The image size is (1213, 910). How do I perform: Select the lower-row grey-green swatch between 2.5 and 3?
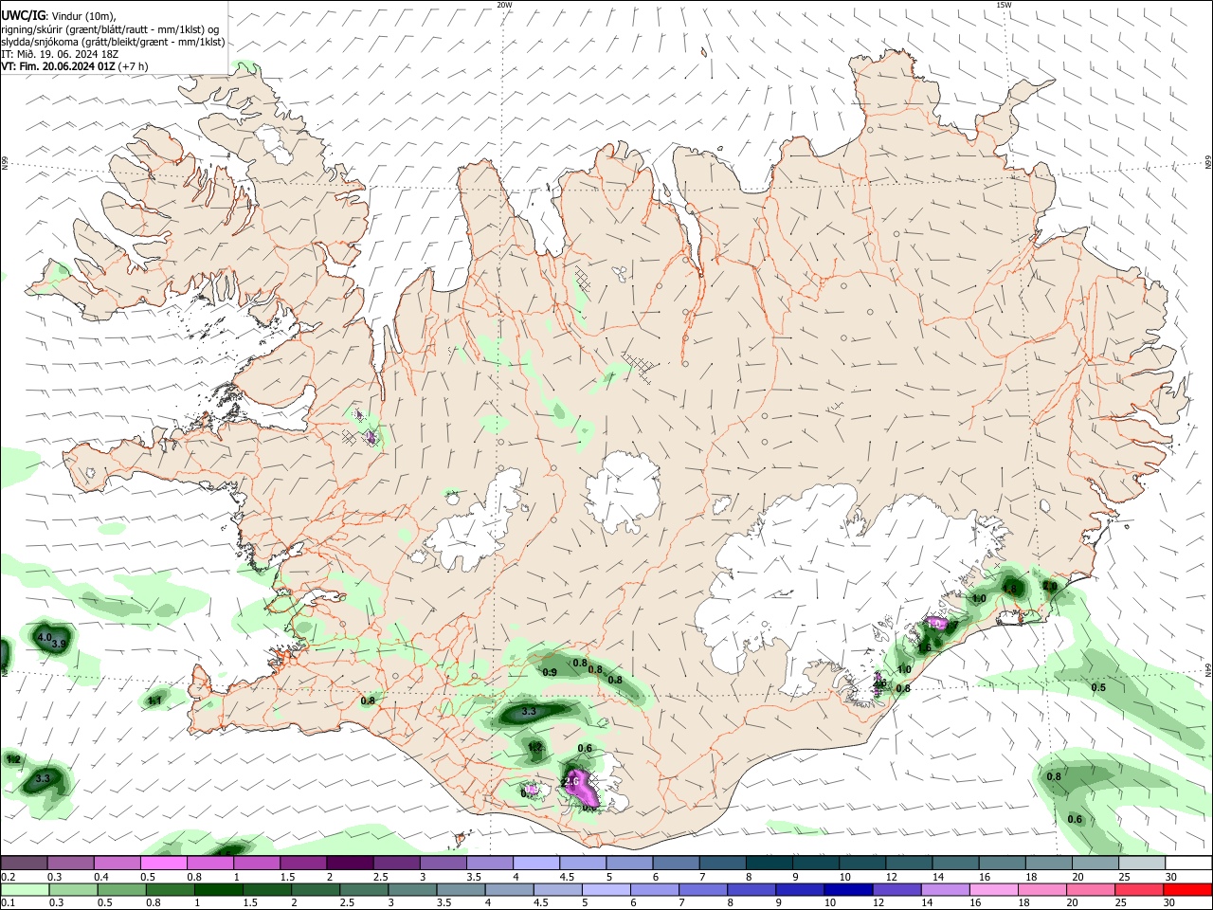coord(364,889)
